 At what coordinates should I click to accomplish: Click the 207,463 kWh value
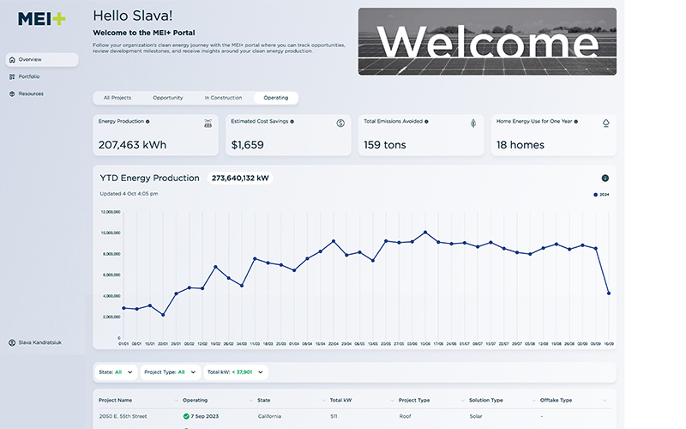[132, 145]
